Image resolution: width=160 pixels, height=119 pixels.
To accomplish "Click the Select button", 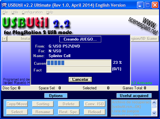I will (17, 112).
